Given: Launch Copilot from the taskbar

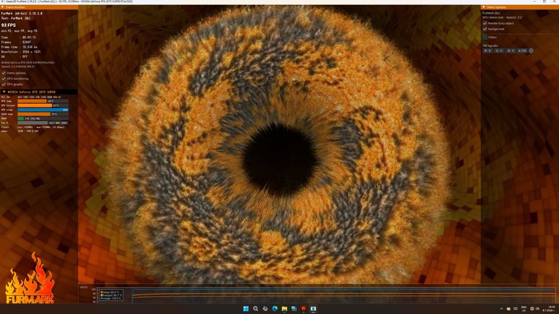Looking at the screenshot, I should [265, 308].
